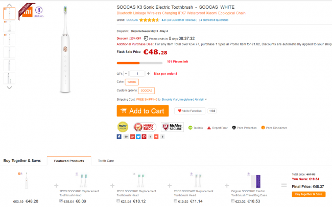Viewport: 332px width, 207px height.
Task: Increase quantity with the plus button
Action: (148, 73)
